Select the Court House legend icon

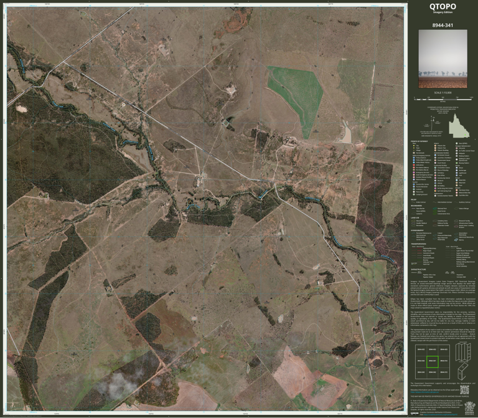435,163
